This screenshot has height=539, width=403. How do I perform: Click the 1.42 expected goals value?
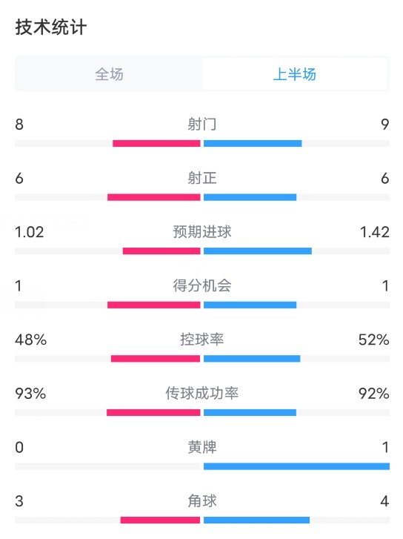coord(375,232)
